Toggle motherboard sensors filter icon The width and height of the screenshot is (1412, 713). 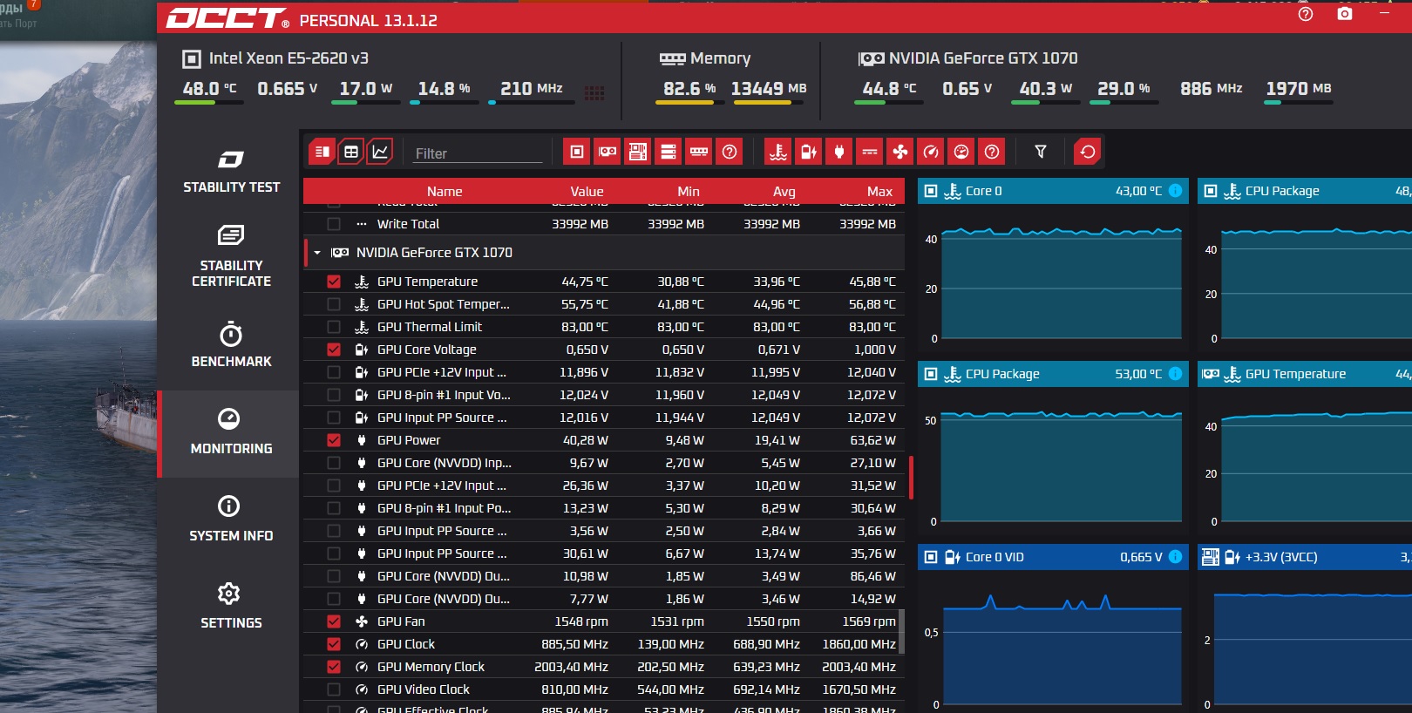(638, 152)
